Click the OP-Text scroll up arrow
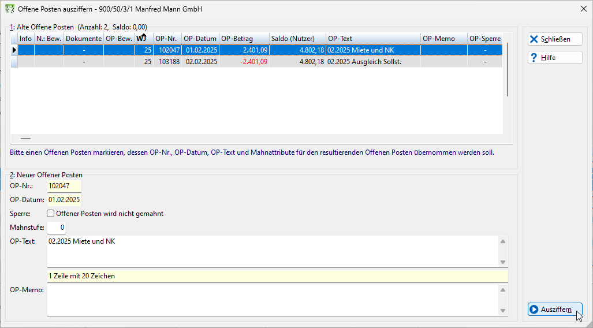593x328 pixels. click(502, 241)
